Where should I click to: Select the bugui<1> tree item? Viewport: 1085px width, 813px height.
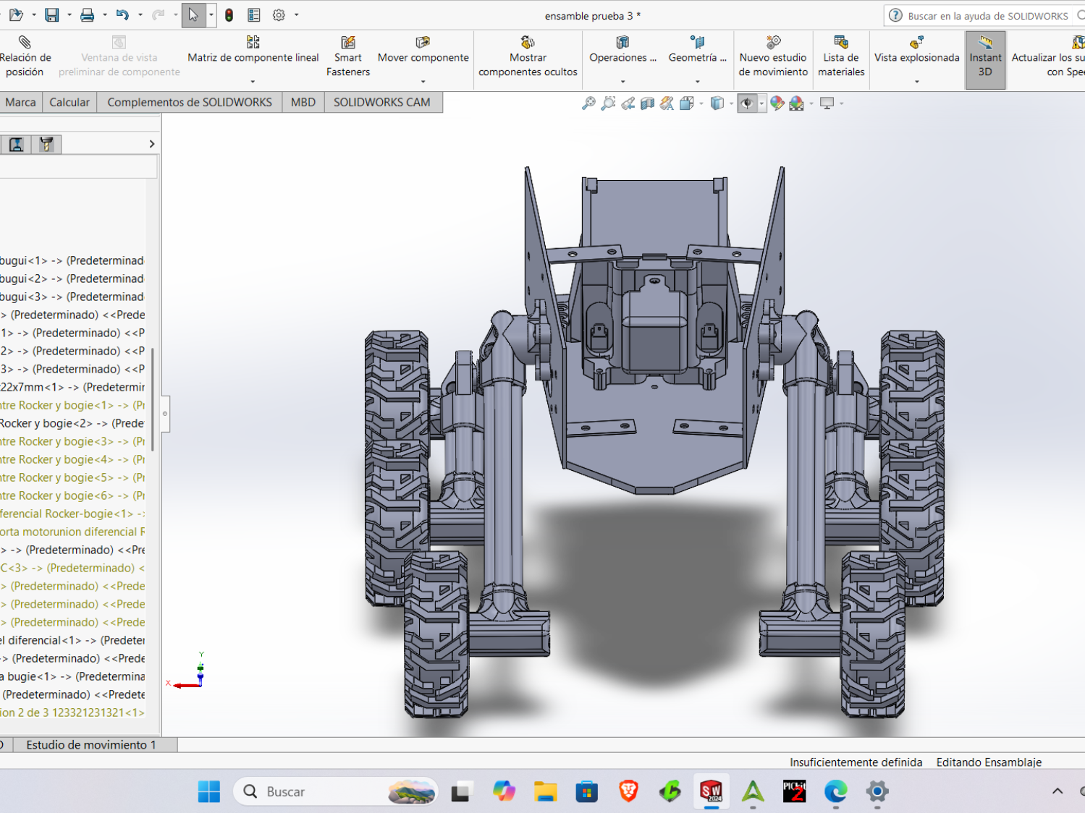coord(72,260)
